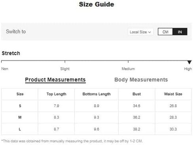Click the Local Size chevron arrow

(149, 32)
